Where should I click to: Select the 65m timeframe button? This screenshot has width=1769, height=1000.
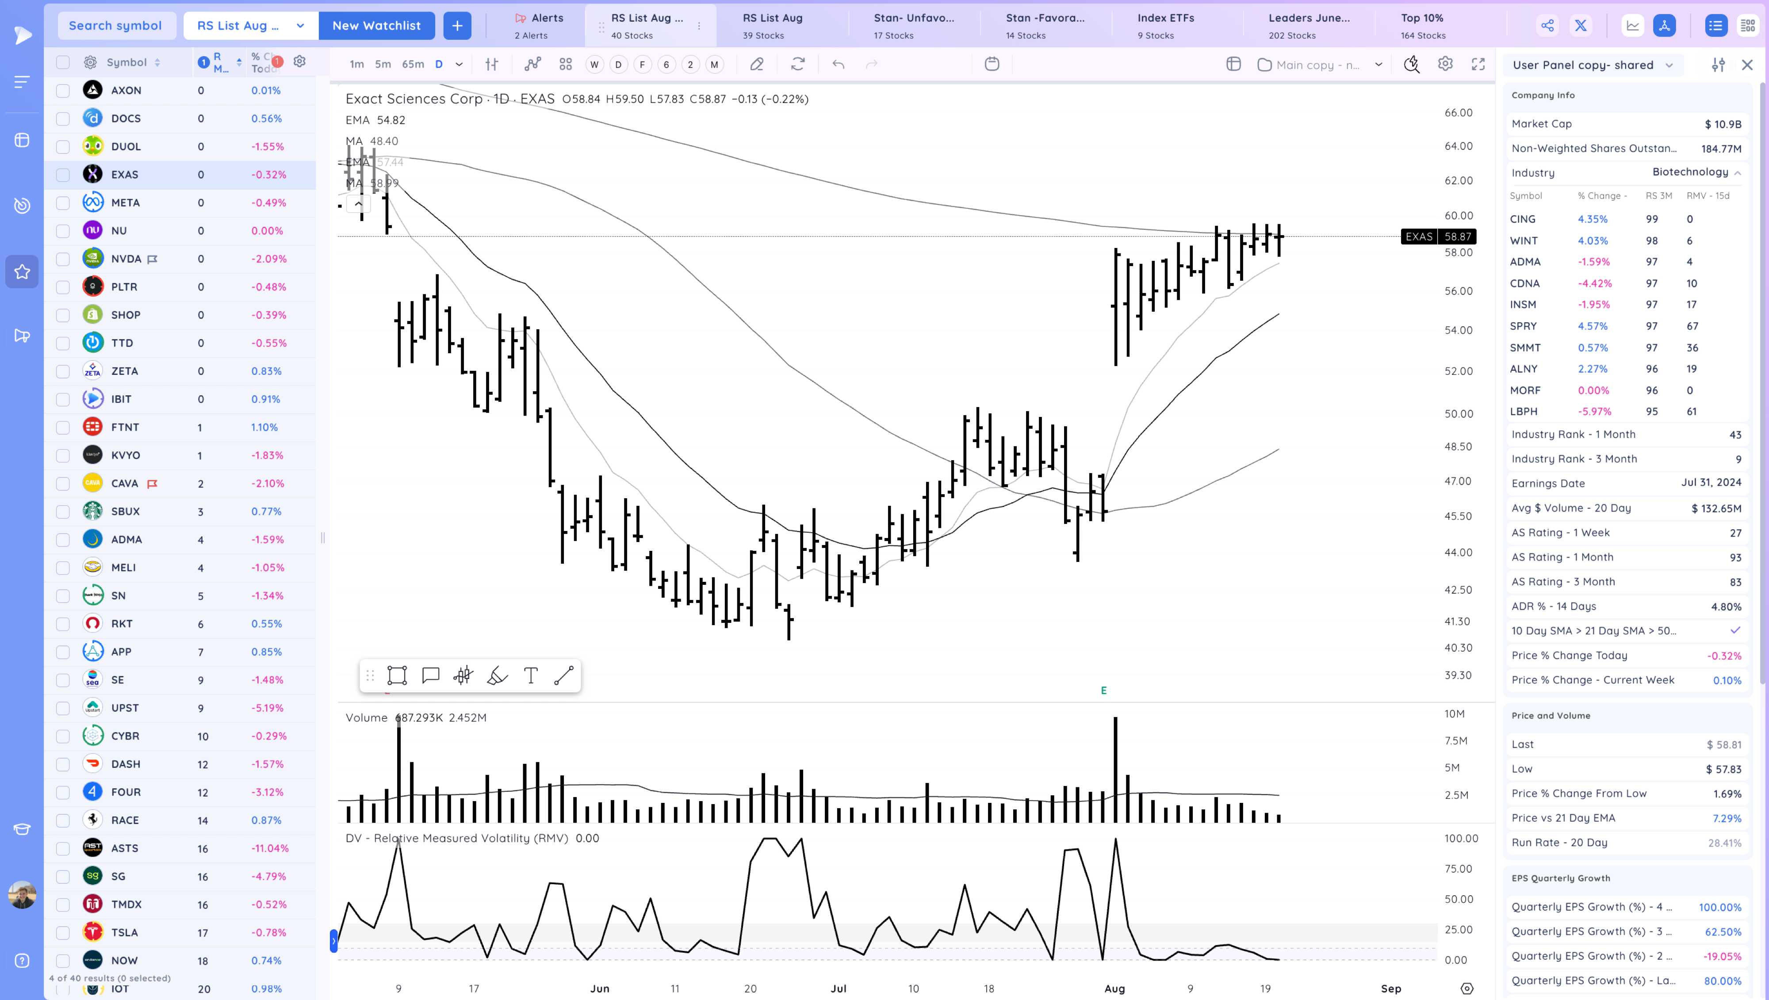pyautogui.click(x=413, y=65)
